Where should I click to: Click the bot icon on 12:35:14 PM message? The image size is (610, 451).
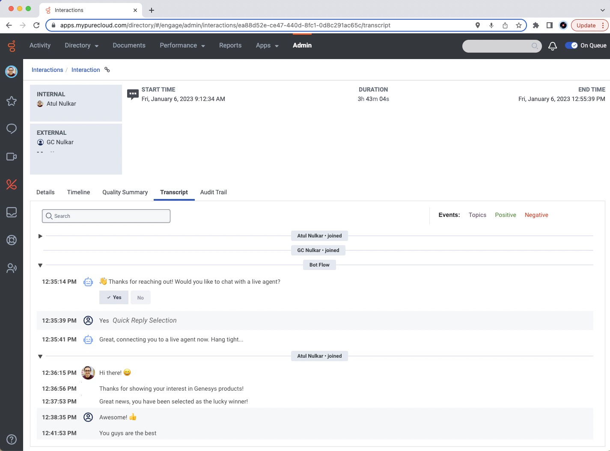88,282
